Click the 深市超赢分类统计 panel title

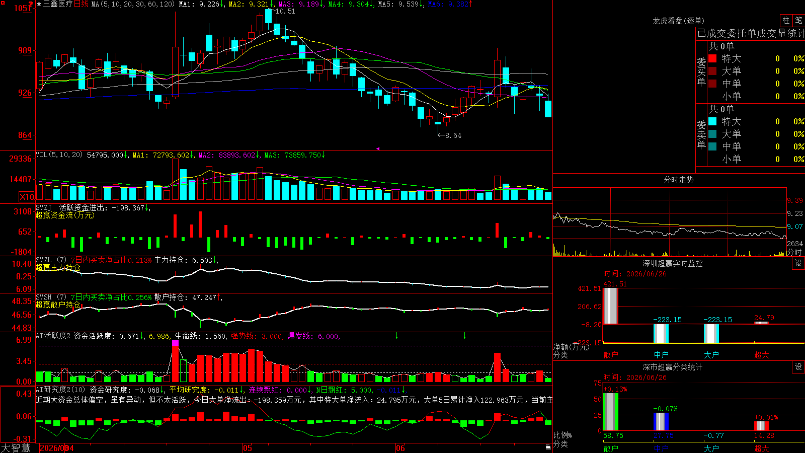pyautogui.click(x=673, y=367)
